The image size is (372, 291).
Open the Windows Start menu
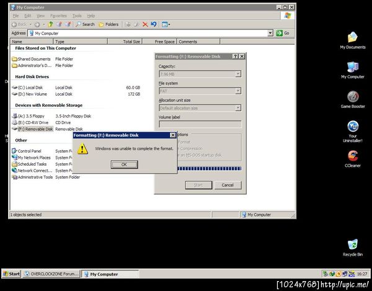(x=11, y=274)
